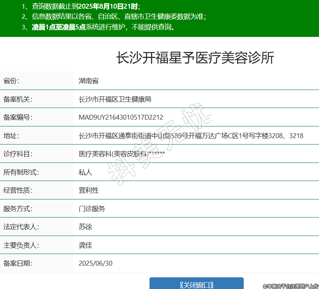
Task: Click the legal representative name 苏徐
Action: point(85,227)
